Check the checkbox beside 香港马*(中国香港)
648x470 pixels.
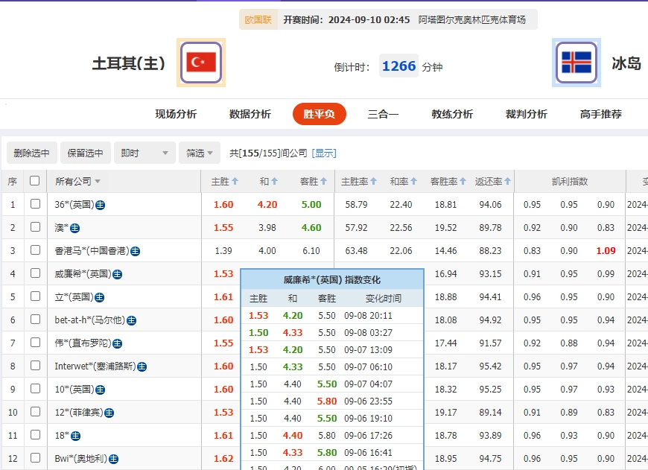tap(34, 250)
